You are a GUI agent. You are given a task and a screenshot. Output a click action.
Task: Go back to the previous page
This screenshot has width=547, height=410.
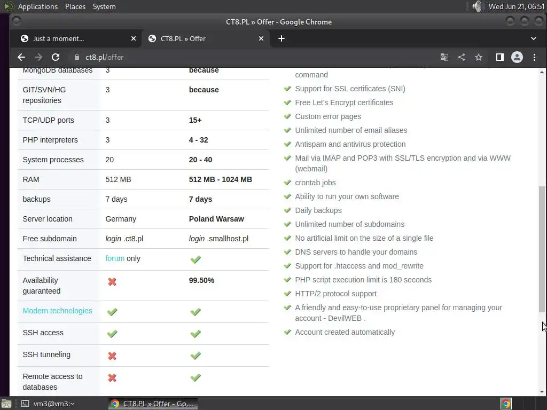[x=21, y=57]
